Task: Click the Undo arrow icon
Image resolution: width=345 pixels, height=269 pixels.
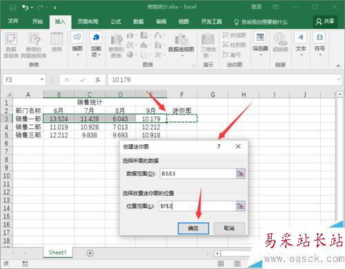Action: coord(25,8)
